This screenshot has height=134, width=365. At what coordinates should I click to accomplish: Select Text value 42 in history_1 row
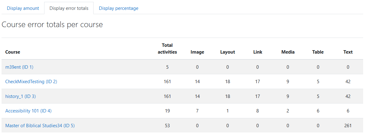(348, 96)
